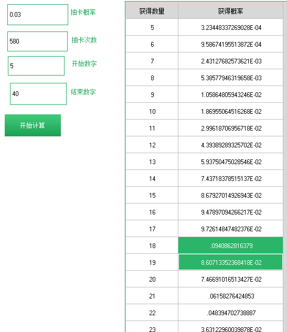Select quantity cell 10 in table
287x332 pixels.
click(x=152, y=111)
